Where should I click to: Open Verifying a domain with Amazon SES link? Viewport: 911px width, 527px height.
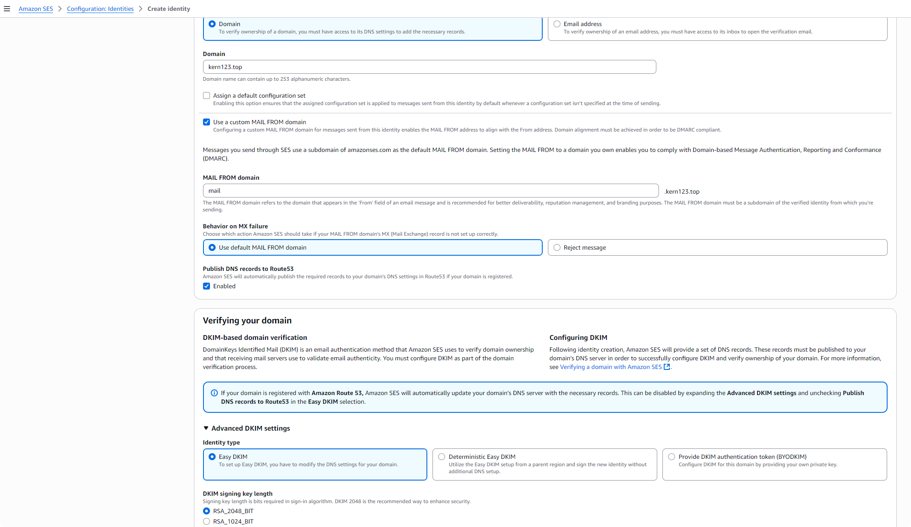coord(611,367)
